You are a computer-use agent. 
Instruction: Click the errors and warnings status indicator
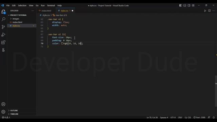click(6, 118)
